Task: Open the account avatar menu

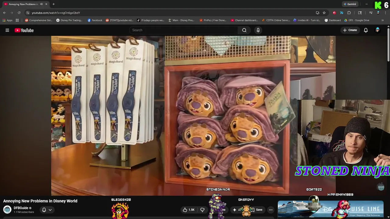Action: click(x=378, y=30)
